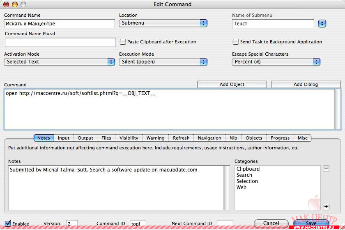Click the Add Object button

pos(232,84)
